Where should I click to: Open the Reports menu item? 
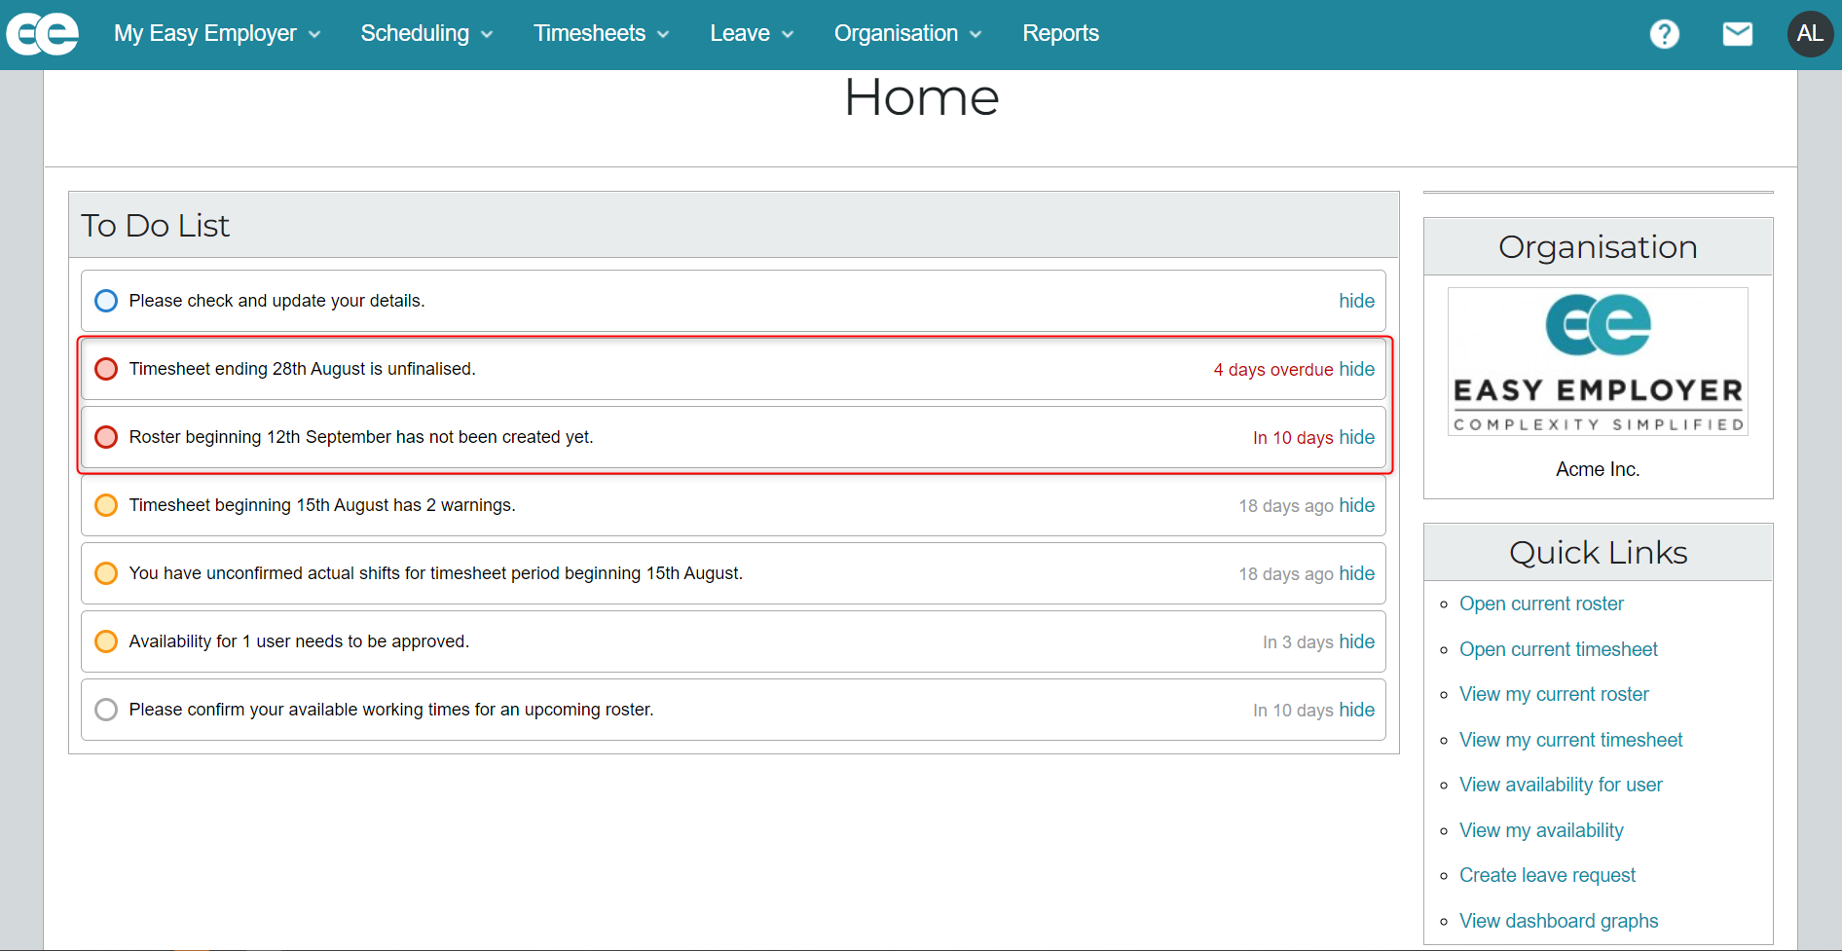click(1060, 34)
